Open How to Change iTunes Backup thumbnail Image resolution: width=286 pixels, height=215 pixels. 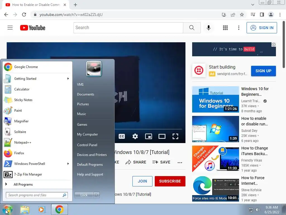click(x=215, y=159)
